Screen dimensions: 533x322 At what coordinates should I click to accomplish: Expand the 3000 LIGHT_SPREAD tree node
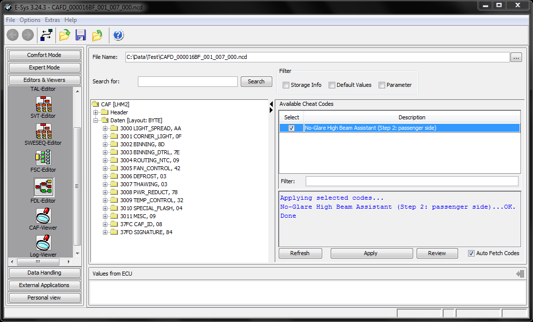click(x=105, y=128)
